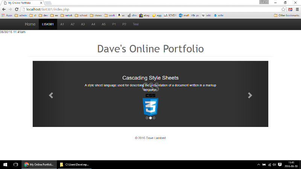
Task: Click the Cascading Style Sheets slide heading
Action: click(150, 78)
